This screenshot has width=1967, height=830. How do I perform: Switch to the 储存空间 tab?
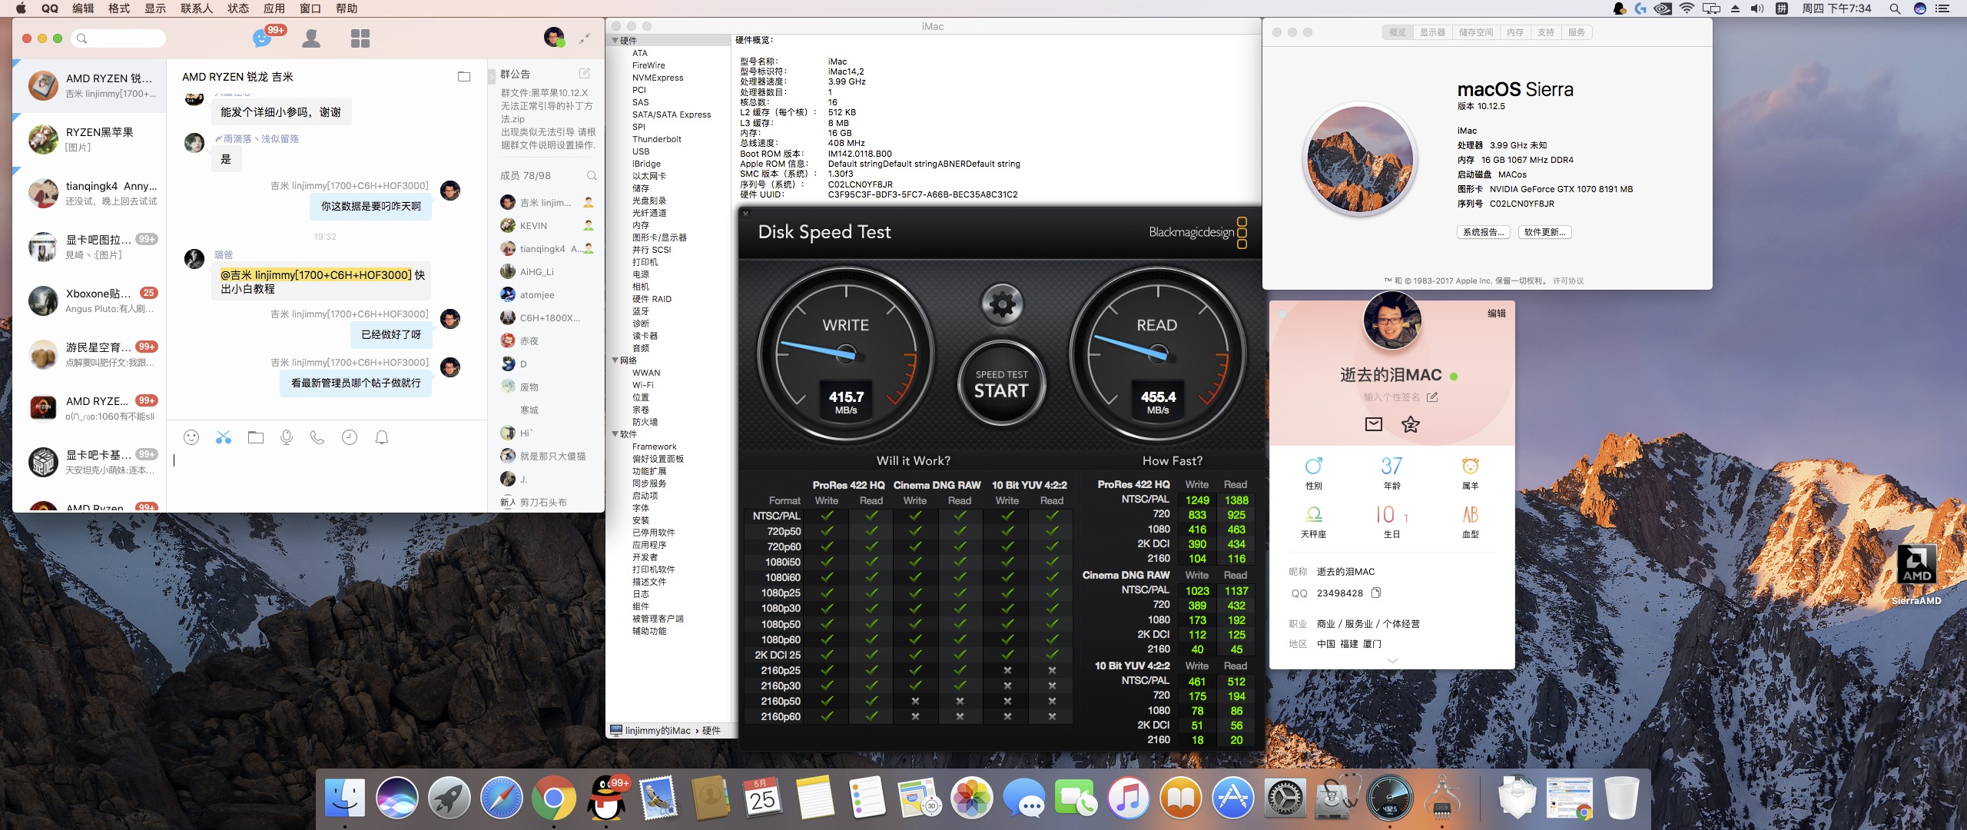[1476, 32]
